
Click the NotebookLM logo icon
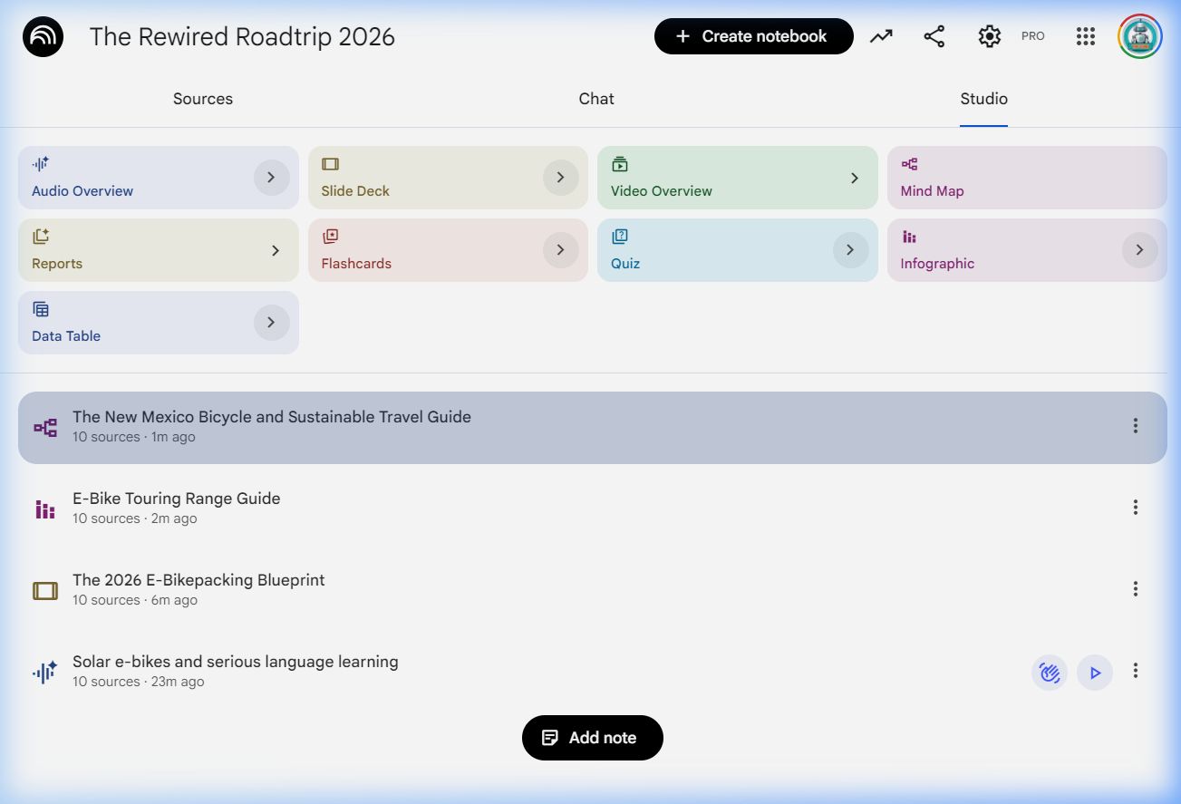tap(43, 37)
